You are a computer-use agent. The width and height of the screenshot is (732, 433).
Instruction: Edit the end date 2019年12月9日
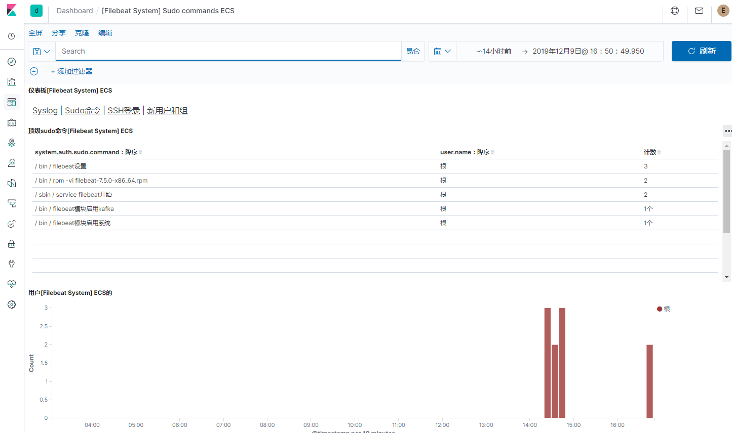click(588, 51)
